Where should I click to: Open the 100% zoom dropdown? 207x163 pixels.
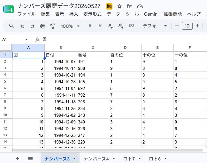(70, 26)
